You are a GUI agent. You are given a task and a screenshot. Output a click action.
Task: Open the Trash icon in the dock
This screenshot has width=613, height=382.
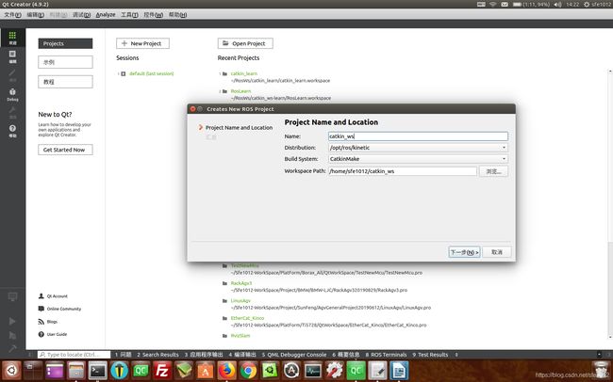click(x=600, y=371)
